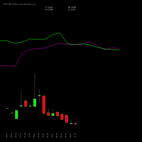Screen dimensions: 142x142
Task: Select the green candle with the longest upper wick
Action: pos(35,103)
